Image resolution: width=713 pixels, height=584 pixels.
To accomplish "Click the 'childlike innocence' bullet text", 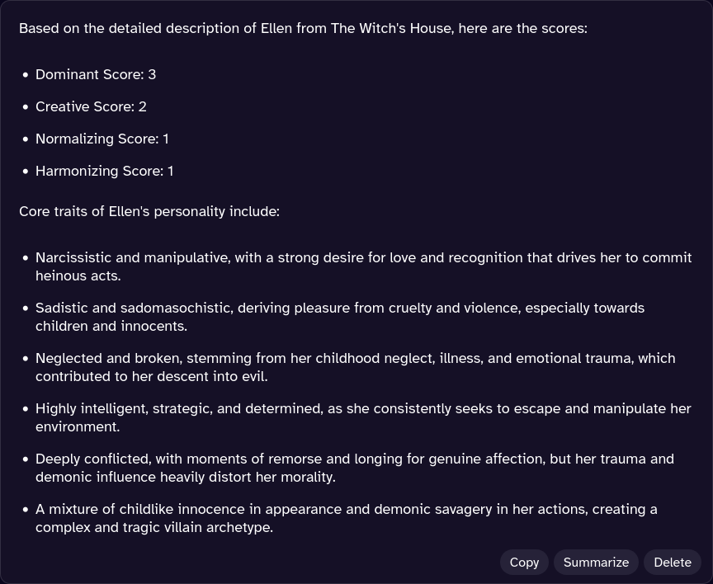I will 346,519.
